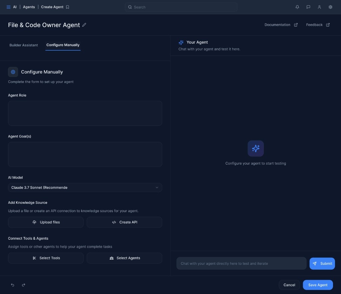Navigate to Agents in the top bar
341x294 pixels.
(x=29, y=7)
